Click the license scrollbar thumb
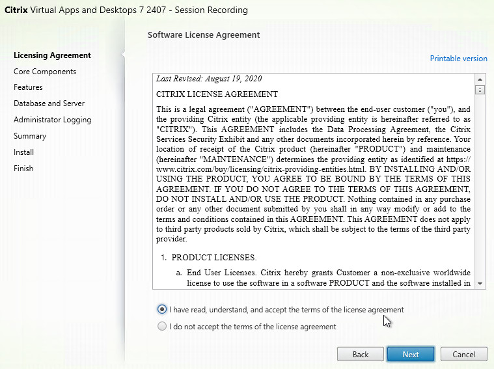 pyautogui.click(x=480, y=90)
